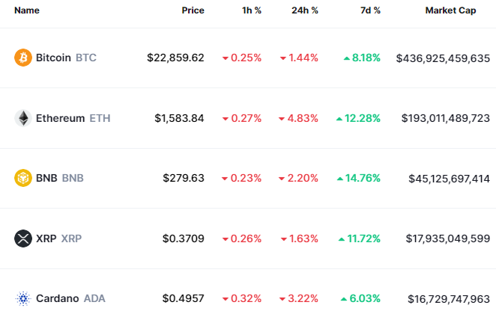
Task: Click Ethereum's market cap value
Action: (445, 118)
